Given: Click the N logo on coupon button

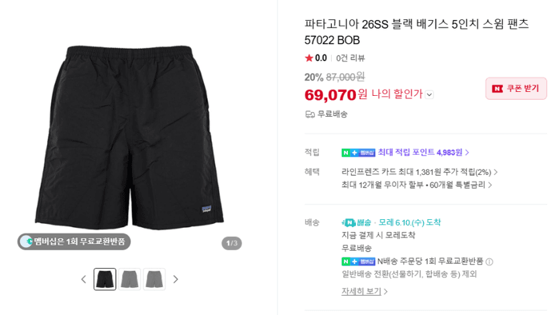Looking at the screenshot, I should coord(497,88).
